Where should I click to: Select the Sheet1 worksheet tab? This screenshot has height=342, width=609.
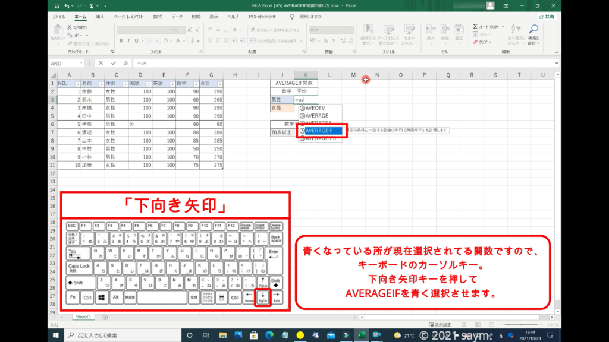pos(83,317)
